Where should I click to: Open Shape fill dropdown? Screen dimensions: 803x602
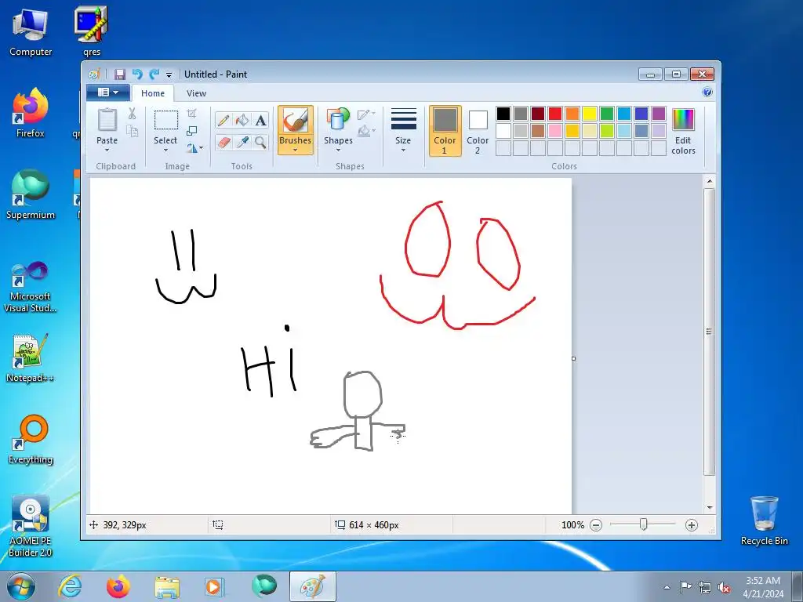click(x=367, y=132)
